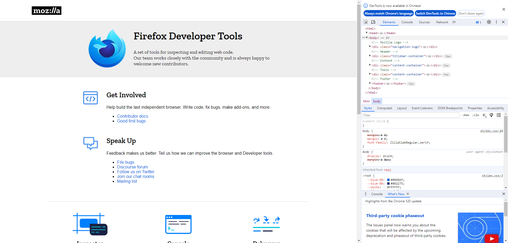Viewport: 508px width, 243px height.
Task: Click the Console tool illustration
Action: point(178,224)
